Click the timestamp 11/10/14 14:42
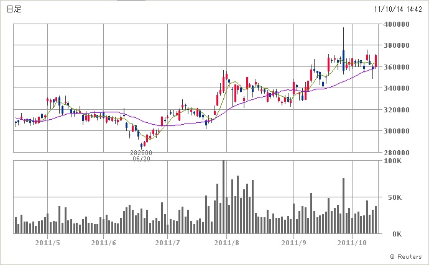The image size is (429, 265). pos(398,9)
